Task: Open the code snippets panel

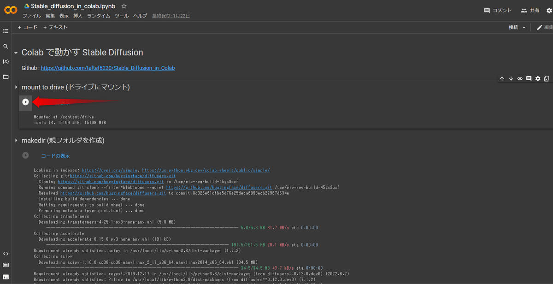Action: click(x=6, y=254)
